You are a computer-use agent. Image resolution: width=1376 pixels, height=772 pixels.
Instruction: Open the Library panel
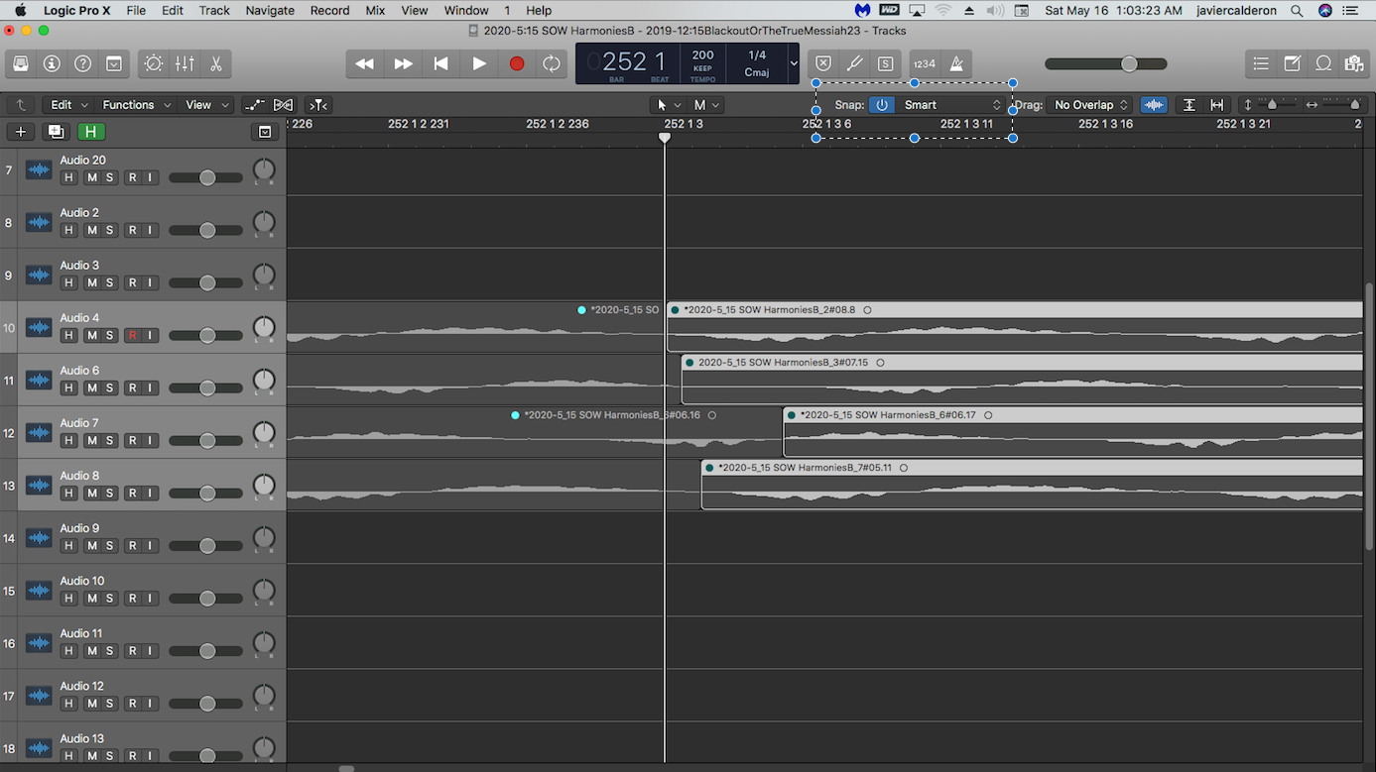tap(21, 63)
